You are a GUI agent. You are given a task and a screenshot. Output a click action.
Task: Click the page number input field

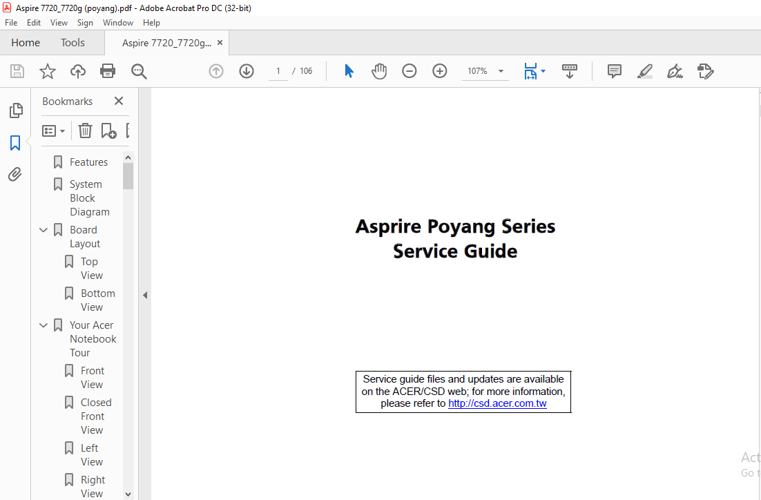[x=278, y=71]
